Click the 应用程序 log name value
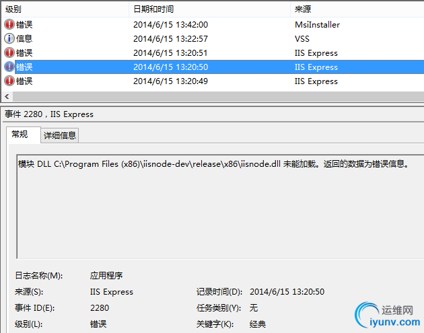 click(106, 275)
